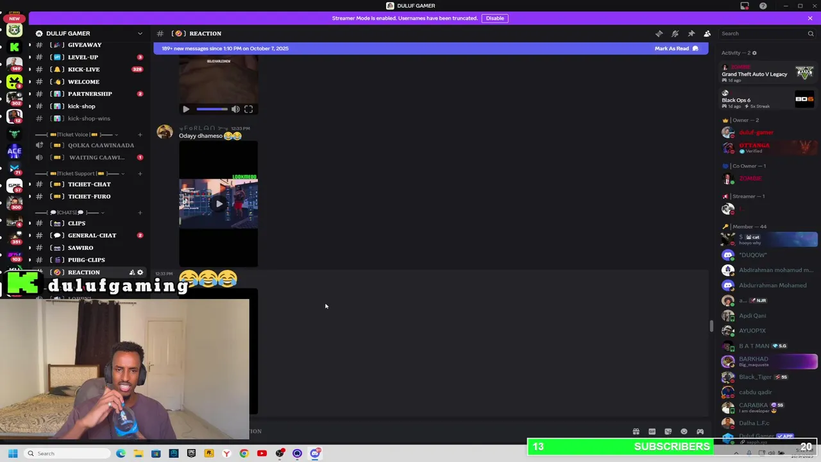Click the search magnifier icon
The image size is (821, 462).
click(x=810, y=33)
